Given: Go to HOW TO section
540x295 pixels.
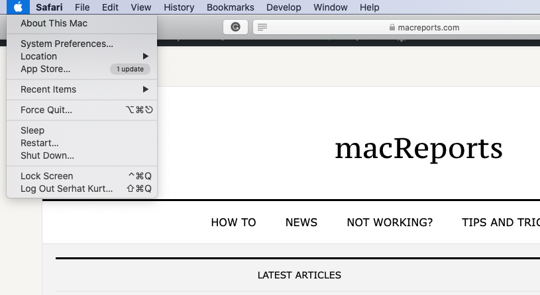Looking at the screenshot, I should click(x=233, y=222).
